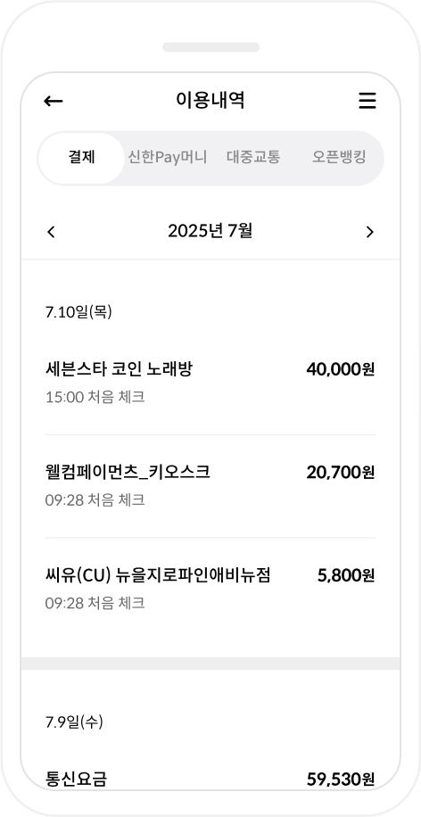Image resolution: width=421 pixels, height=817 pixels.
Task: Open the 웰컴페이먼츠_키오스크 transaction
Action: click(210, 486)
